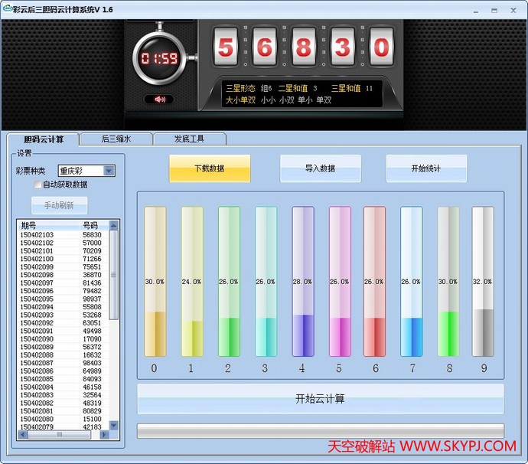Switch to the 后三缩水 tab

[x=116, y=139]
